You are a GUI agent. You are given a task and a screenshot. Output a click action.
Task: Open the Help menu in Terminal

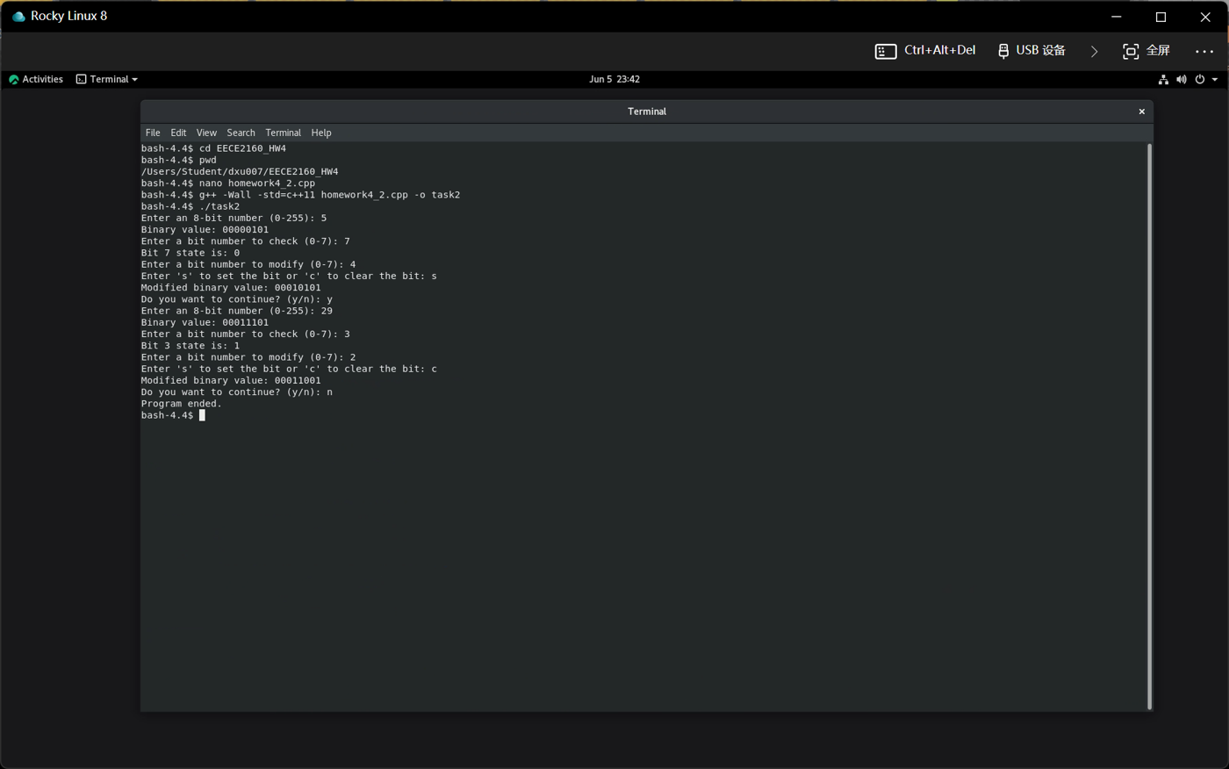coord(321,133)
